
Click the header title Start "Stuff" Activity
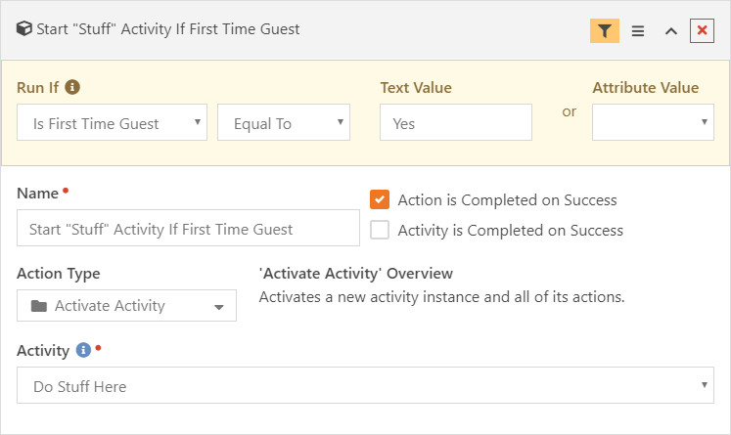click(168, 29)
